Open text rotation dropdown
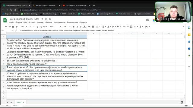 pyautogui.click(x=119, y=27)
